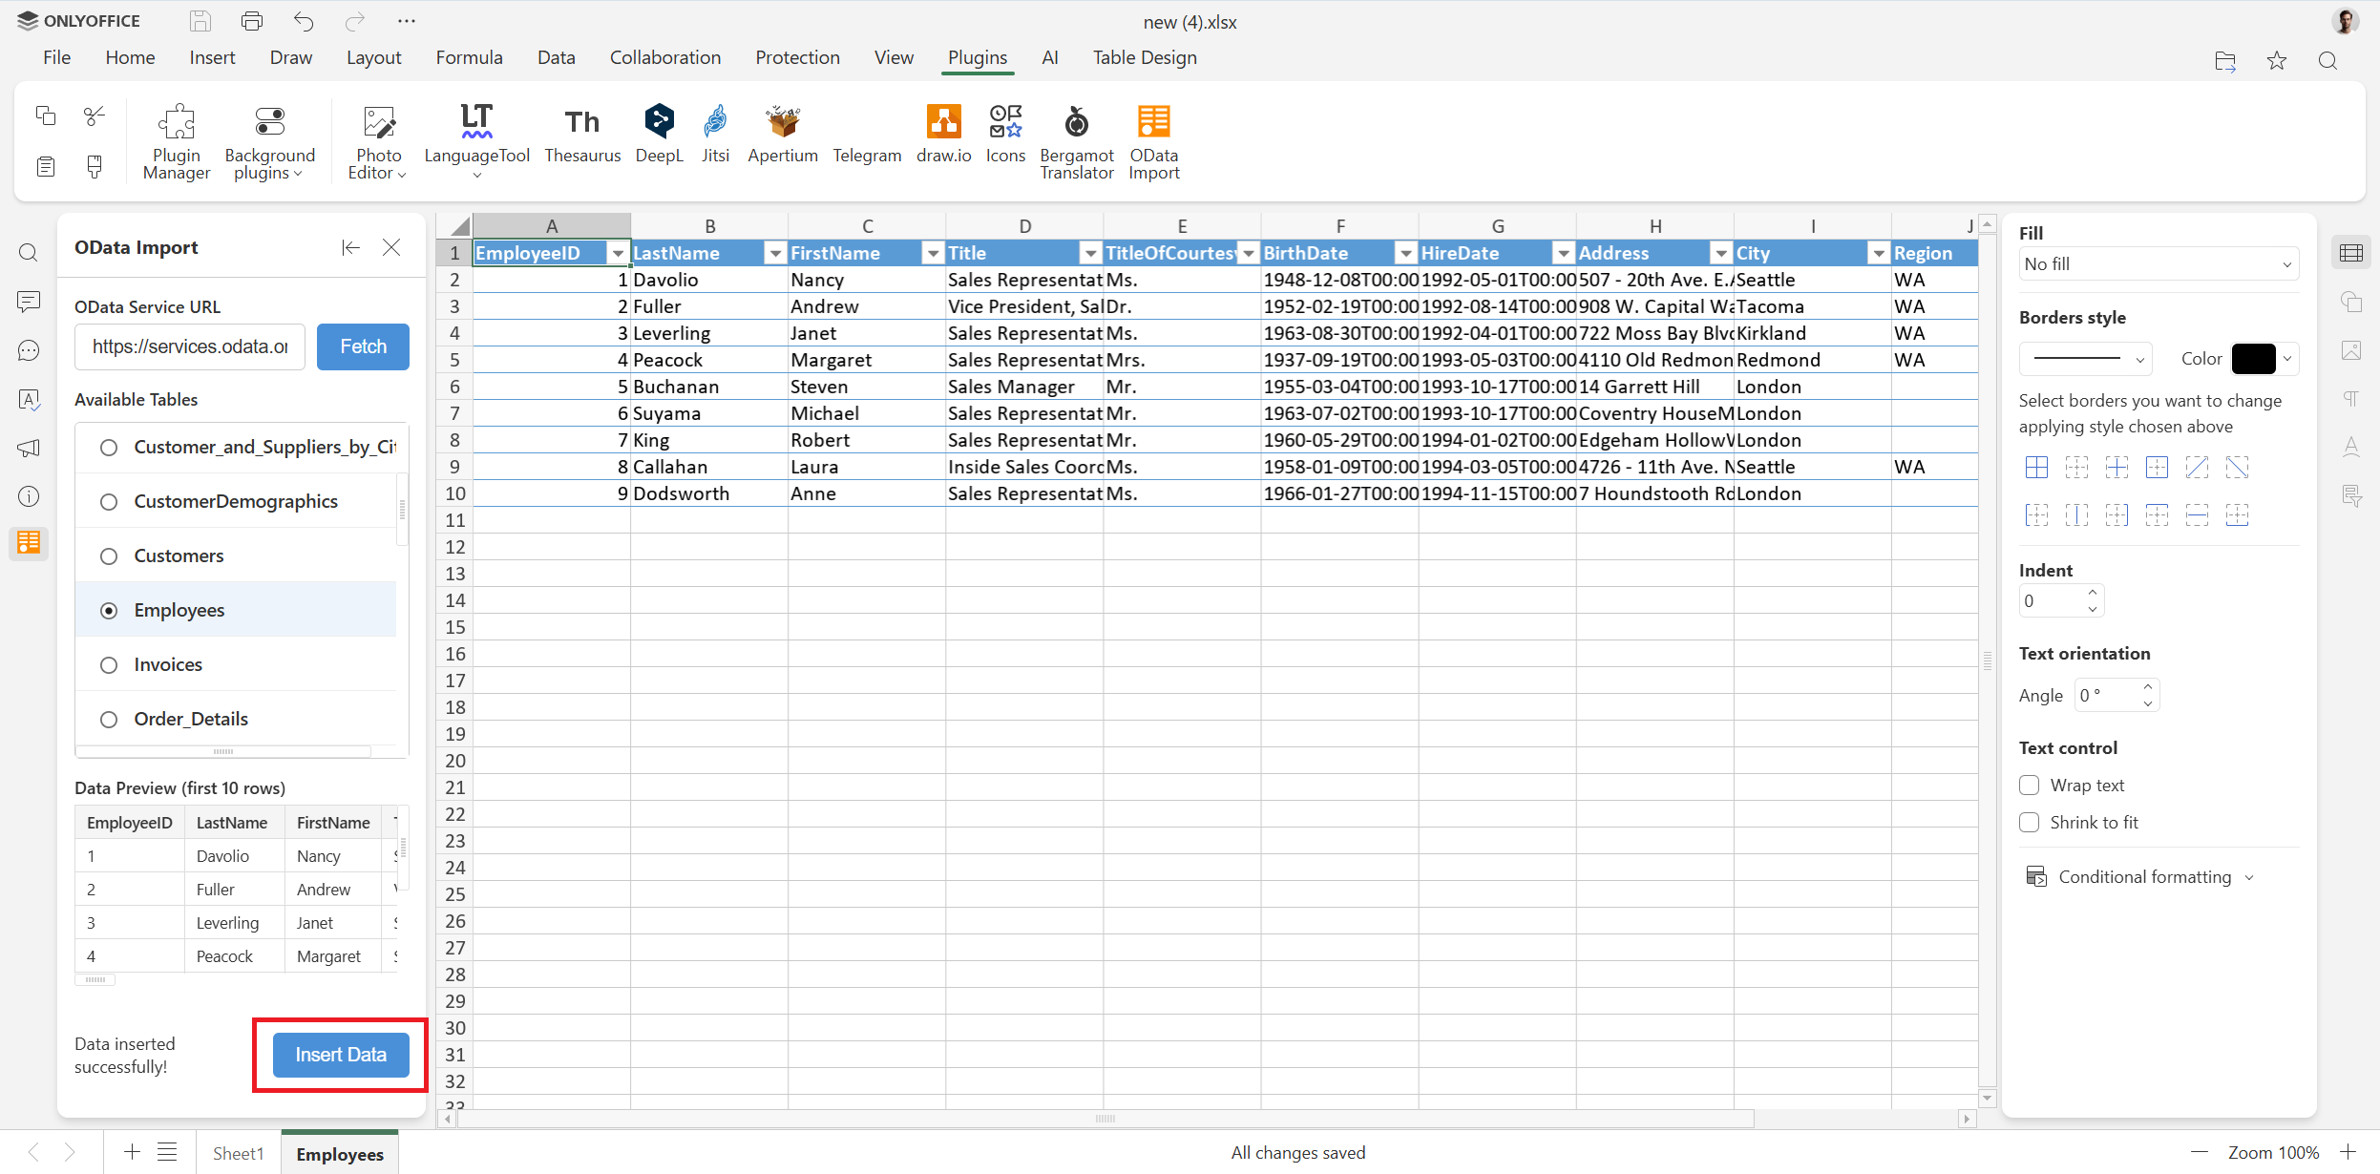
Task: Open the search panel in the left sidebar
Action: coord(28,252)
